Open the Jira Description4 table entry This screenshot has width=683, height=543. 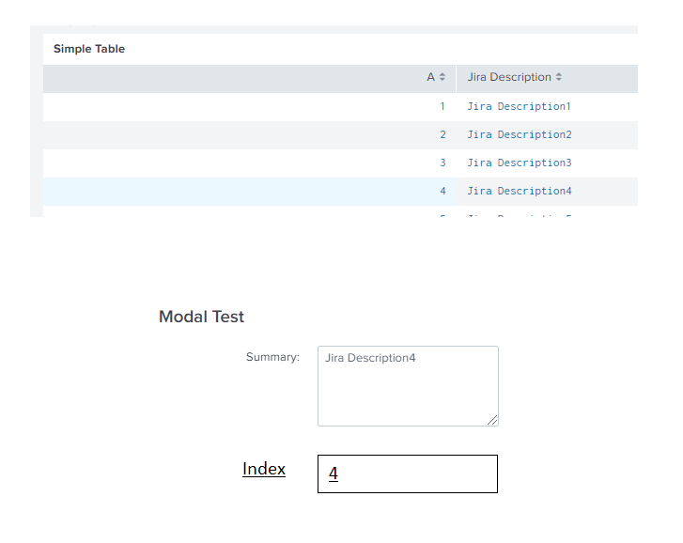click(519, 191)
